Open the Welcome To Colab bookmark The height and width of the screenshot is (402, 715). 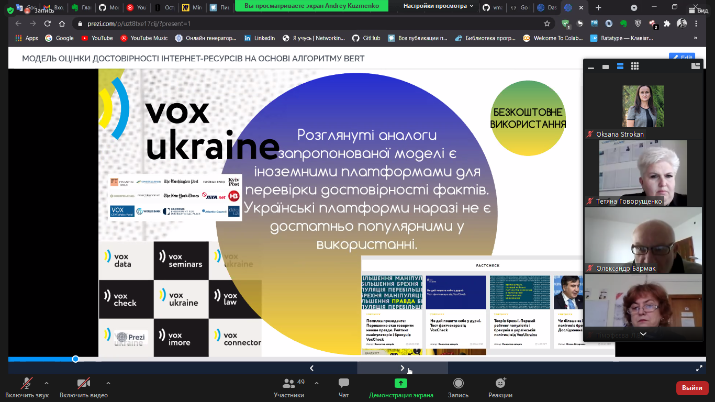[x=553, y=38]
